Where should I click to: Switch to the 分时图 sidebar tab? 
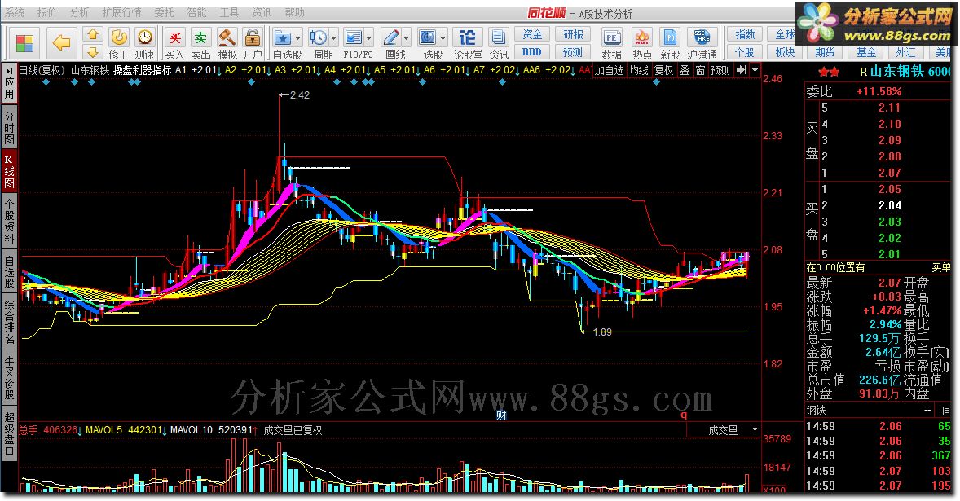9,126
